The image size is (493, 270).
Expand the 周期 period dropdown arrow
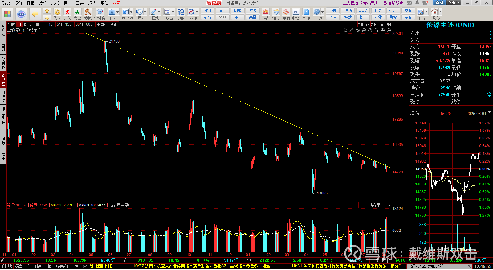click(145, 12)
